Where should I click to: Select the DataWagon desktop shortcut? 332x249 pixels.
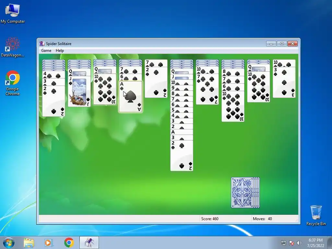tap(13, 47)
